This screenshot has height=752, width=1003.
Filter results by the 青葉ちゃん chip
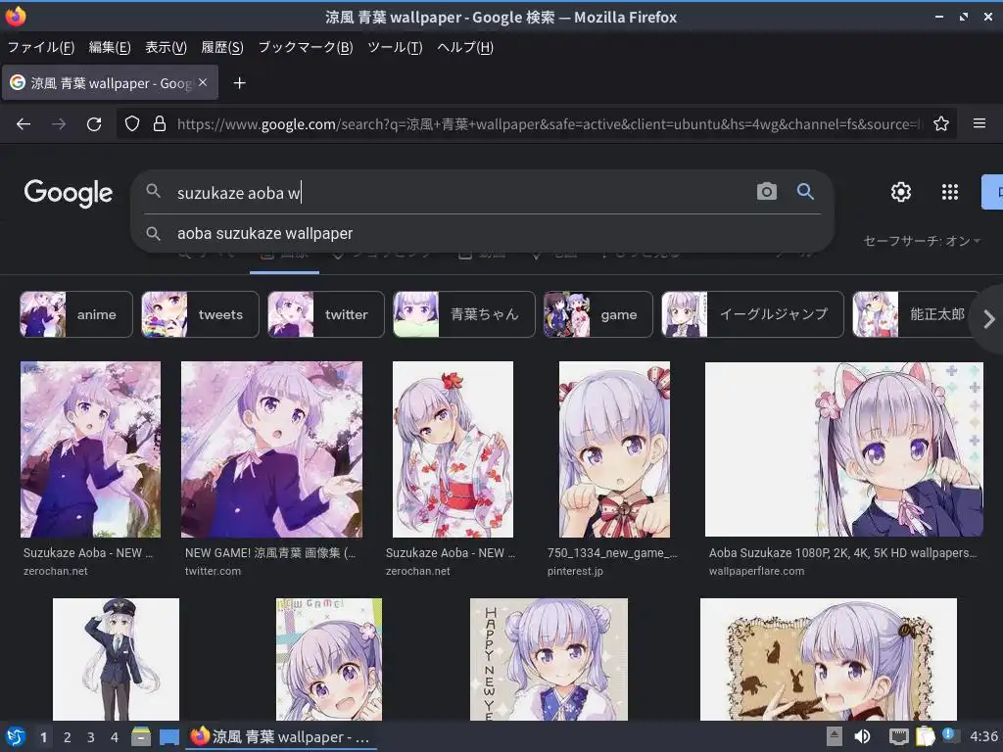click(463, 314)
